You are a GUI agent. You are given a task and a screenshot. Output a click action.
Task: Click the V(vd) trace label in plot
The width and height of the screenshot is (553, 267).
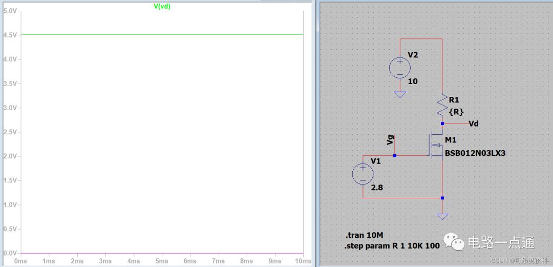(162, 6)
